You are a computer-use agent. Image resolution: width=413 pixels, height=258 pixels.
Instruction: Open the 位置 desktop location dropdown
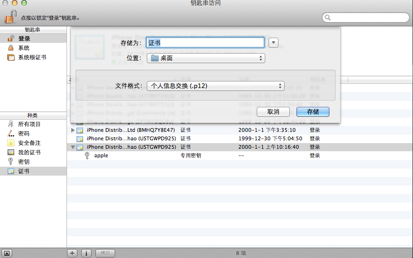click(206, 58)
